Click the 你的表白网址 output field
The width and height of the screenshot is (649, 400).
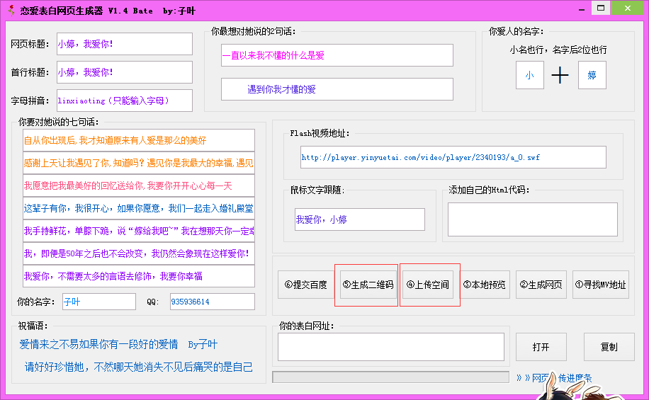(x=390, y=347)
